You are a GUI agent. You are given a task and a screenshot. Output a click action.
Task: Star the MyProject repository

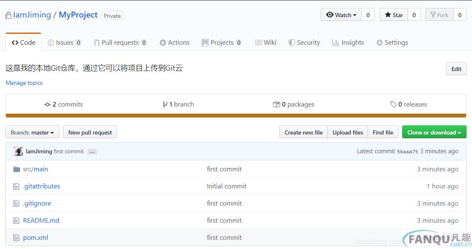pyautogui.click(x=393, y=15)
